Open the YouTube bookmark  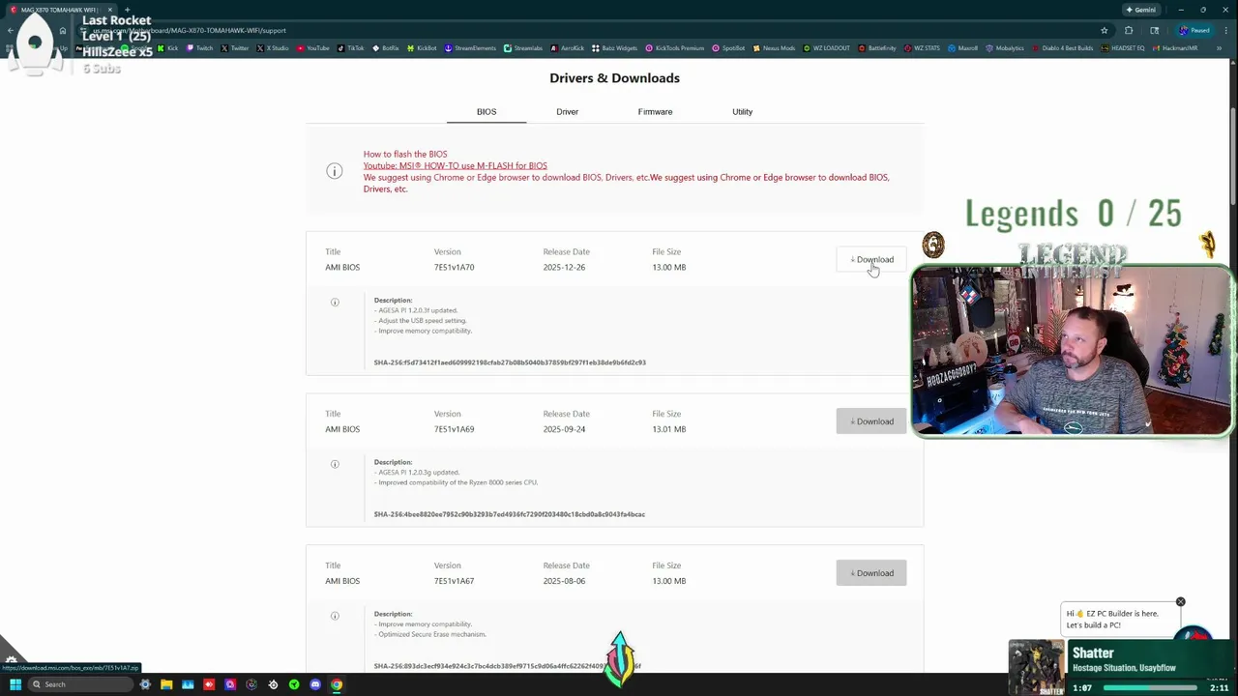click(313, 48)
